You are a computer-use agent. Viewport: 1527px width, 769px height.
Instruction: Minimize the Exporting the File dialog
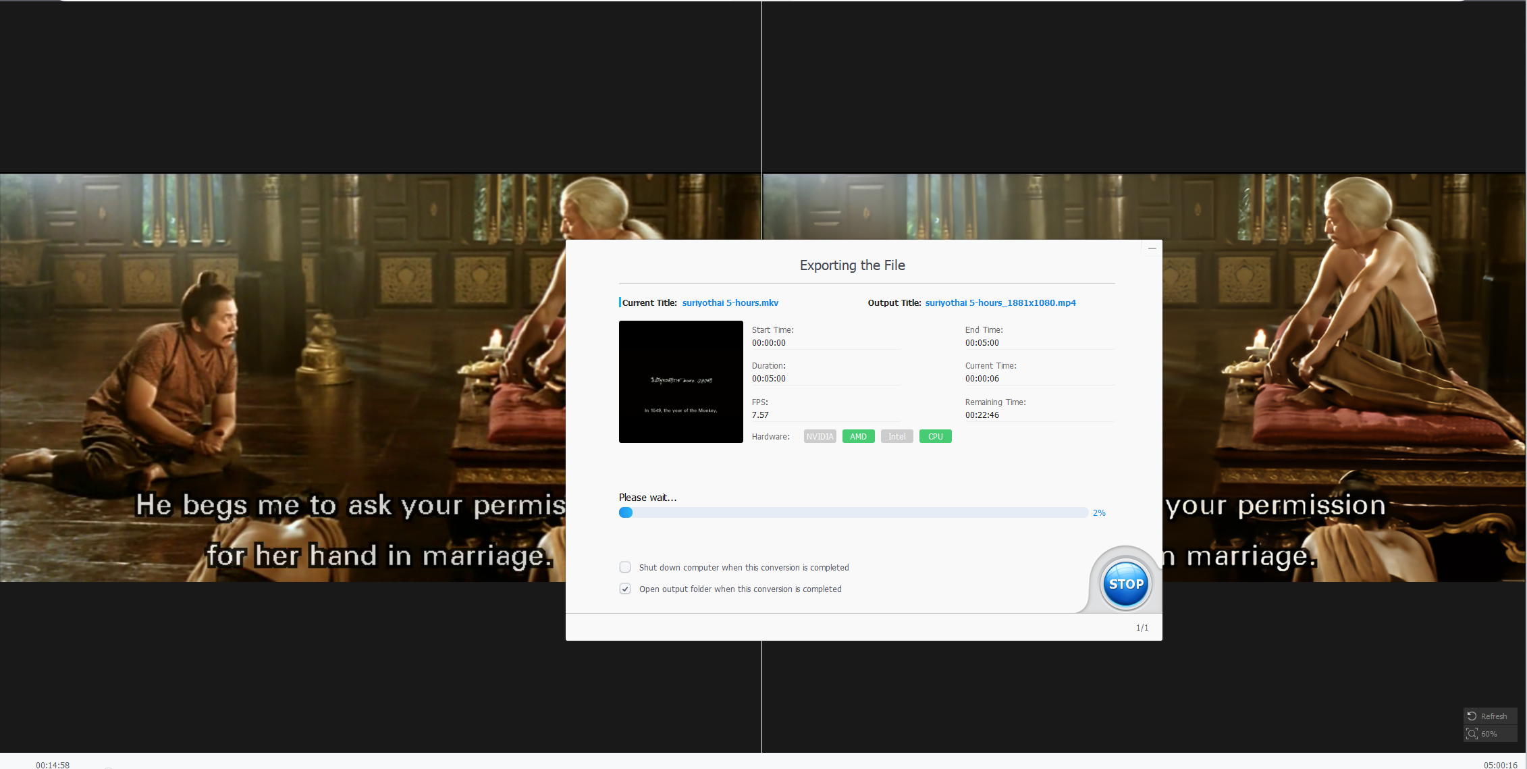pos(1152,248)
